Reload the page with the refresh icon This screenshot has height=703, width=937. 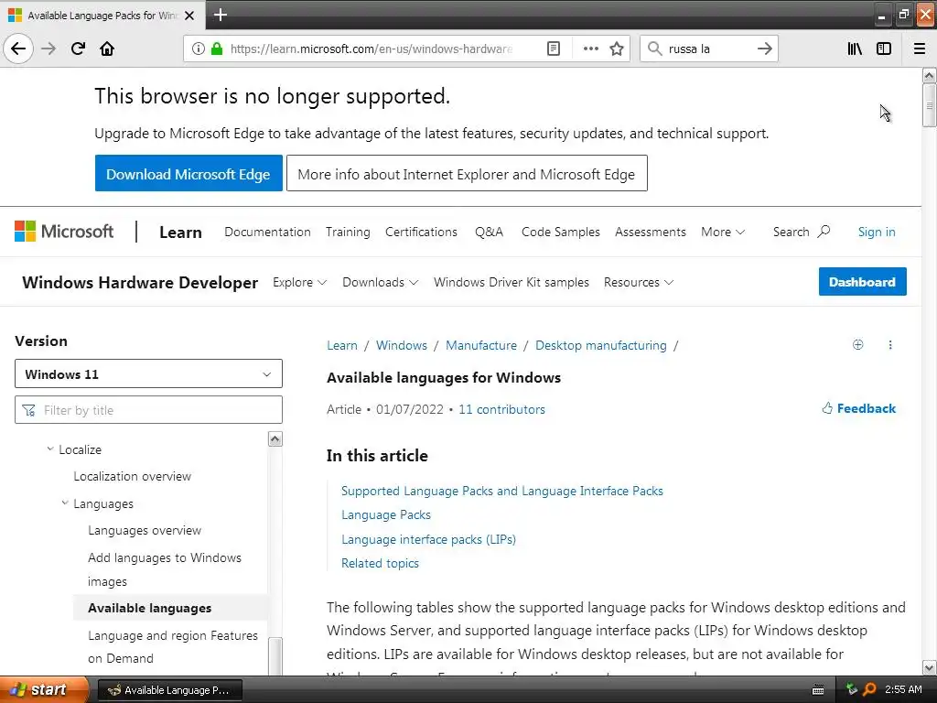(x=78, y=49)
